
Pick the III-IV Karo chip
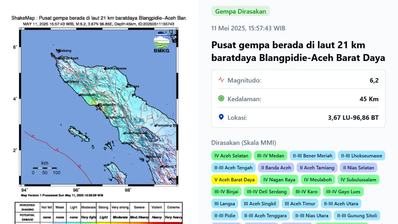(x=307, y=192)
